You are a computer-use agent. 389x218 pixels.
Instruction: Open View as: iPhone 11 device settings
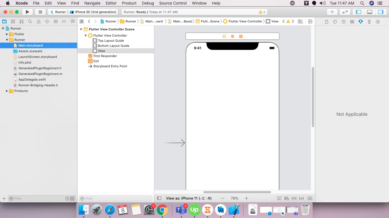point(189,198)
